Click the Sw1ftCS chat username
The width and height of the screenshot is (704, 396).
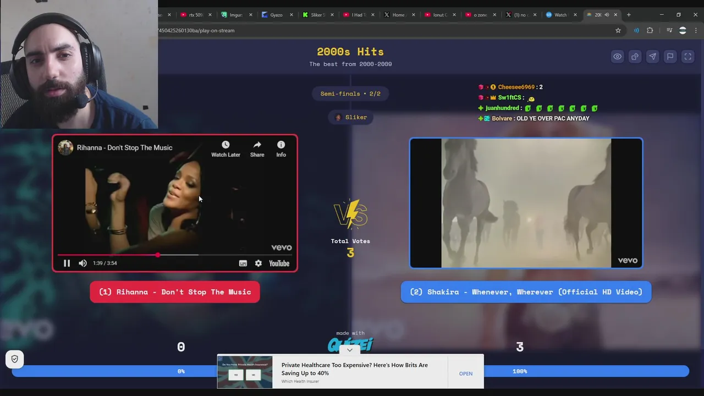509,97
